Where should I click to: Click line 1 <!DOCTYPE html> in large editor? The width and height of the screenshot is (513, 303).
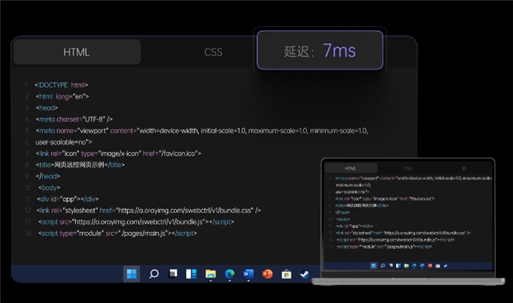(x=62, y=85)
